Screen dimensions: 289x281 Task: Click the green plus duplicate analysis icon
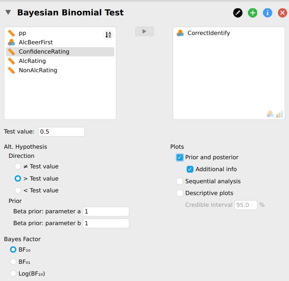click(253, 13)
